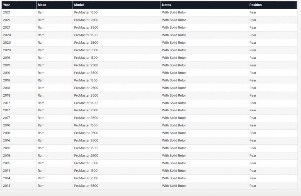Viewport: 301px width, 196px height.
Task: Click the Notes column header
Action: click(167, 5)
